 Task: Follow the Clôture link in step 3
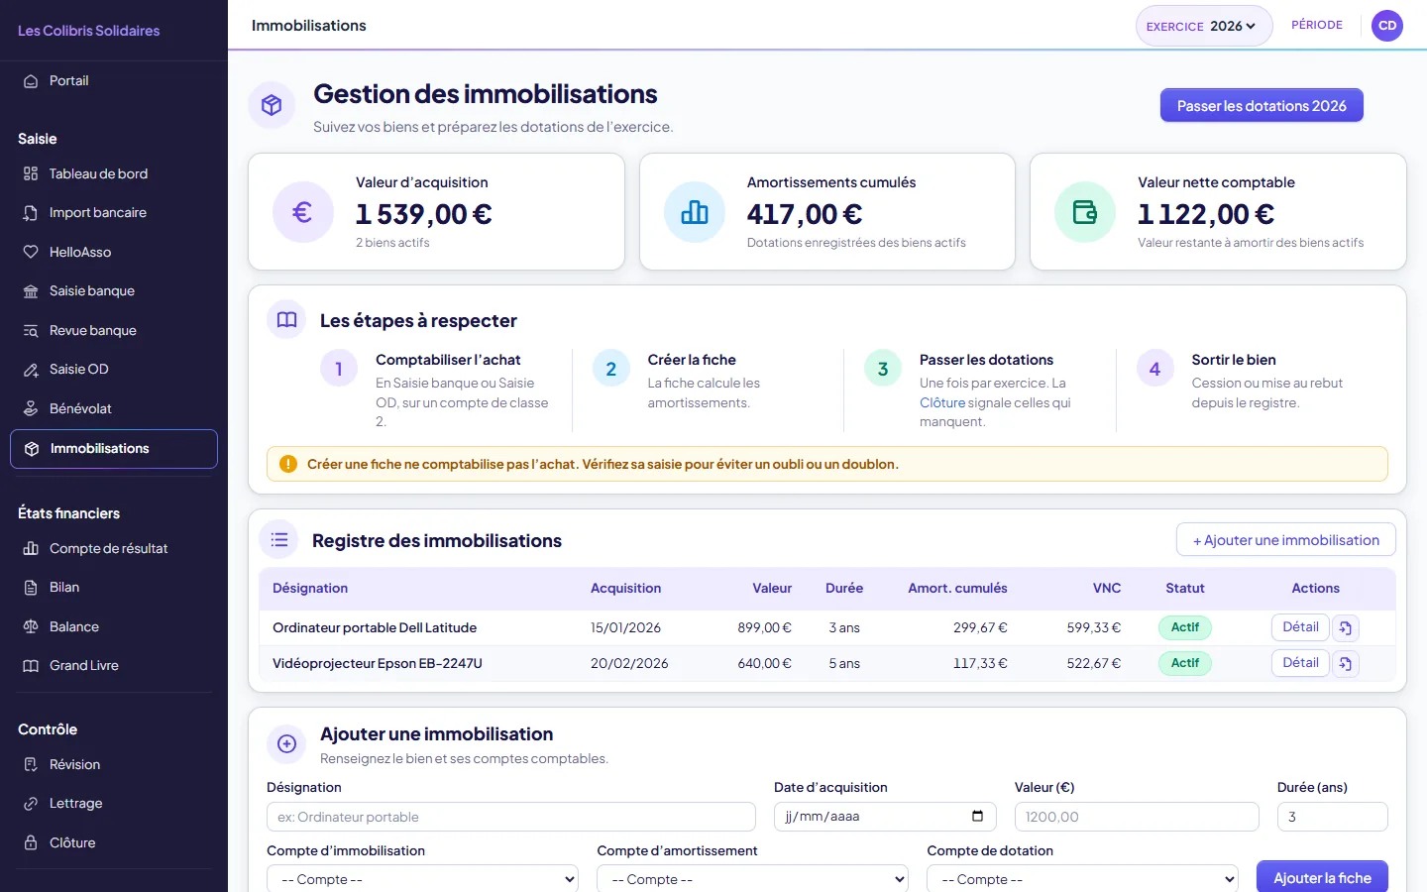coord(942,403)
